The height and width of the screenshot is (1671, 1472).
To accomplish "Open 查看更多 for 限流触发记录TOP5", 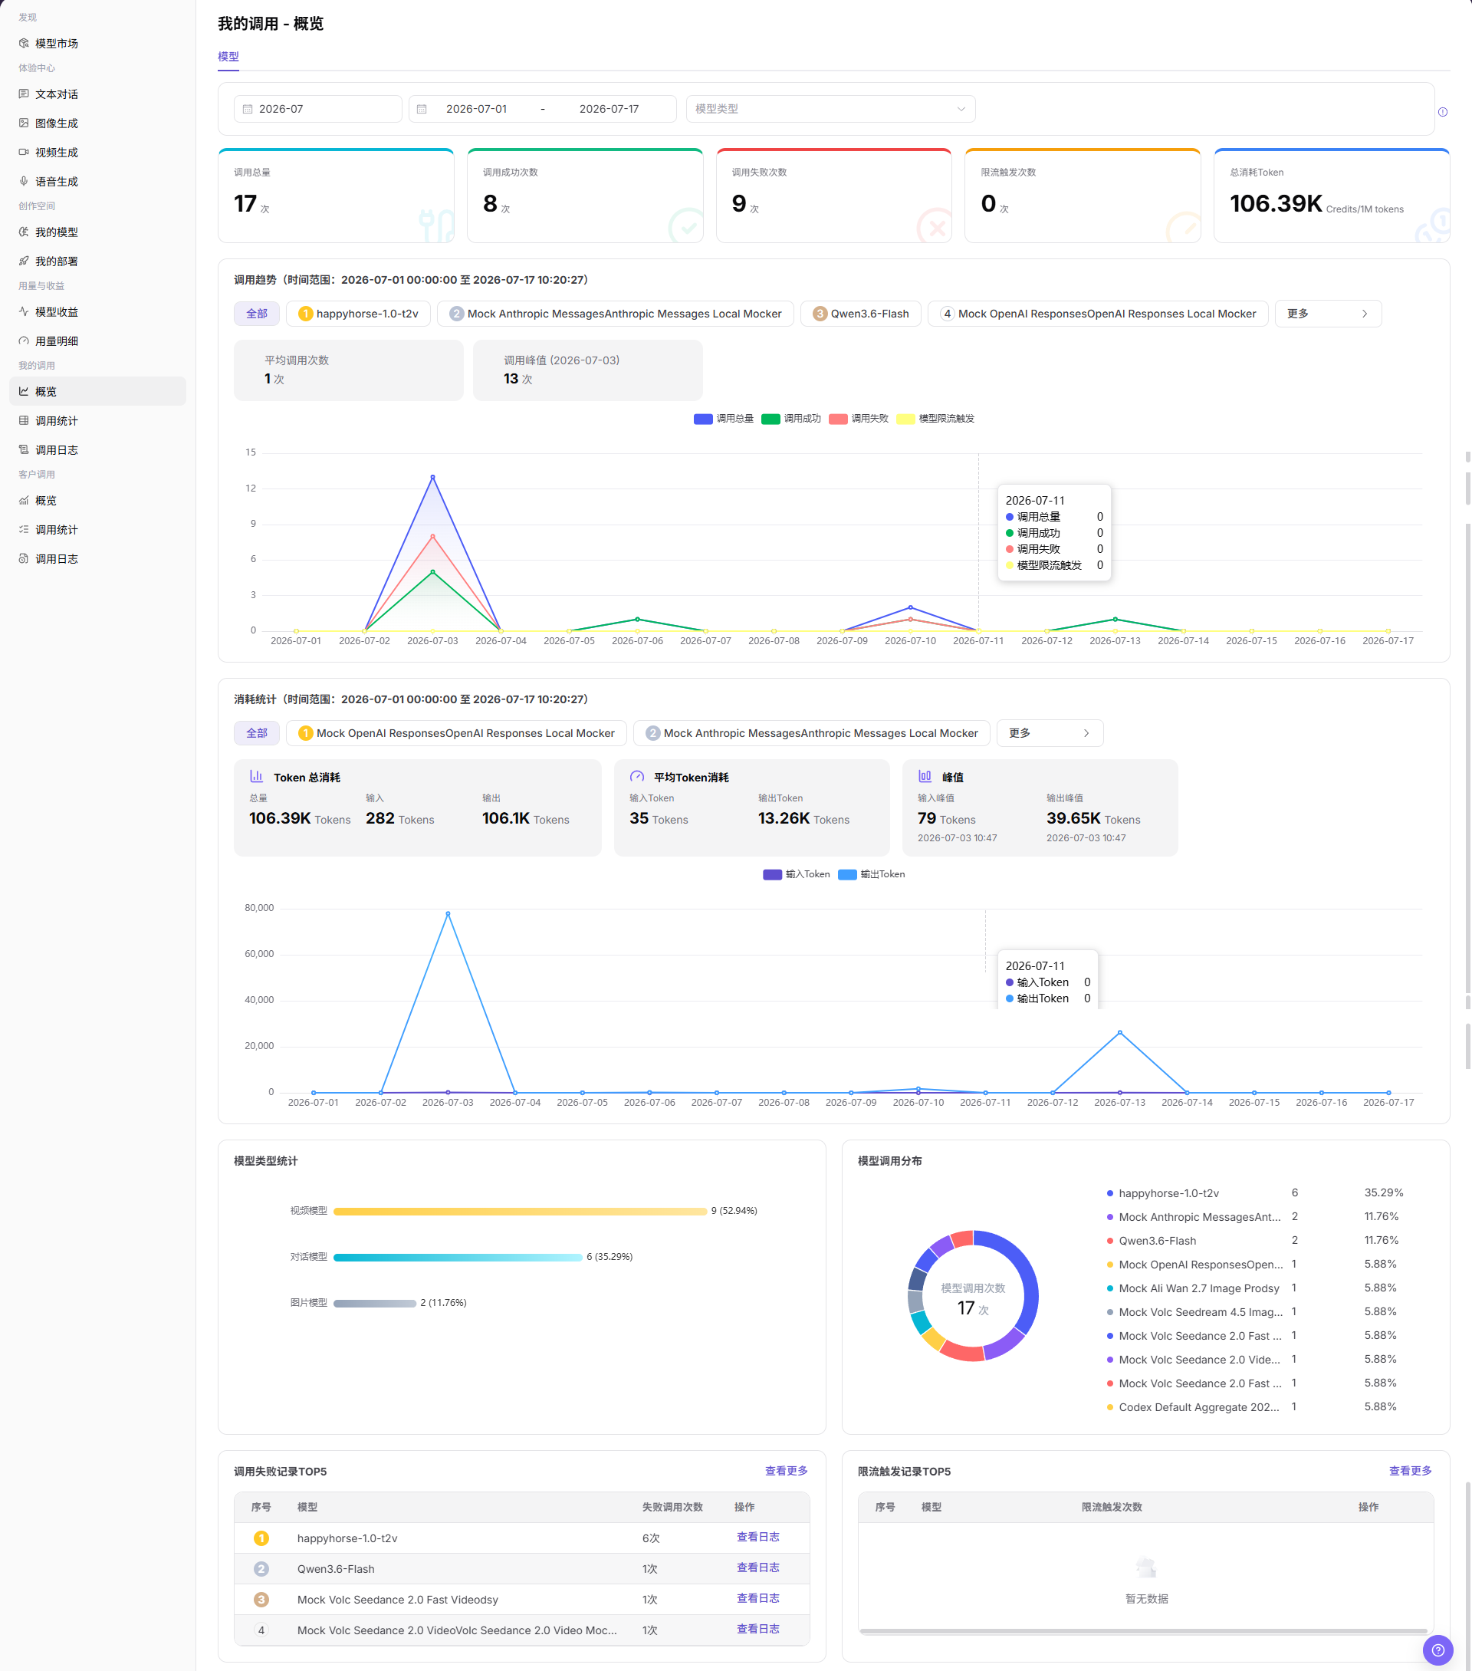I will 1411,1471.
